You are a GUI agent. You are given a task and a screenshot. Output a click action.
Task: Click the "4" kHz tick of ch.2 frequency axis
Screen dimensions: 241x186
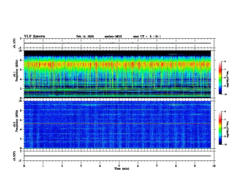[22, 129]
